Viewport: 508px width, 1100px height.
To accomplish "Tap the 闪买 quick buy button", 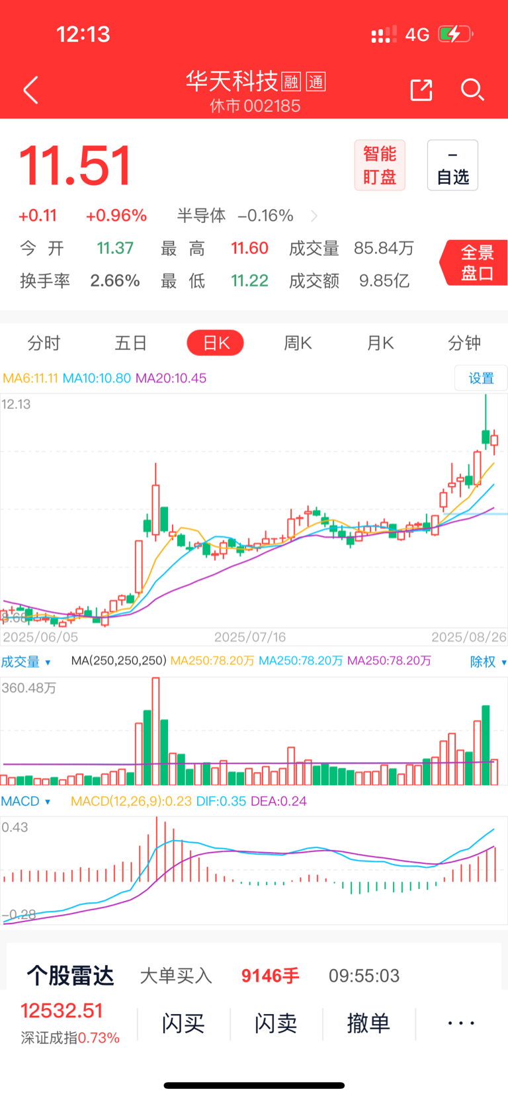I will (183, 1024).
